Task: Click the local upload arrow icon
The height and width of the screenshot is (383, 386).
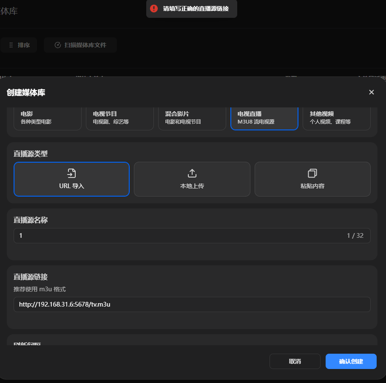Action: click(192, 173)
